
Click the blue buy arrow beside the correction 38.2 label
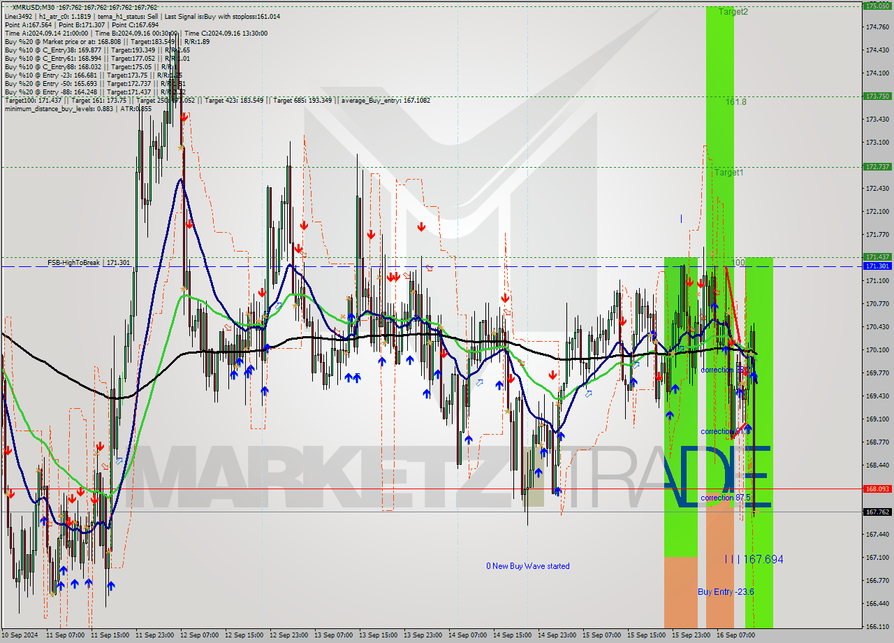pos(752,374)
